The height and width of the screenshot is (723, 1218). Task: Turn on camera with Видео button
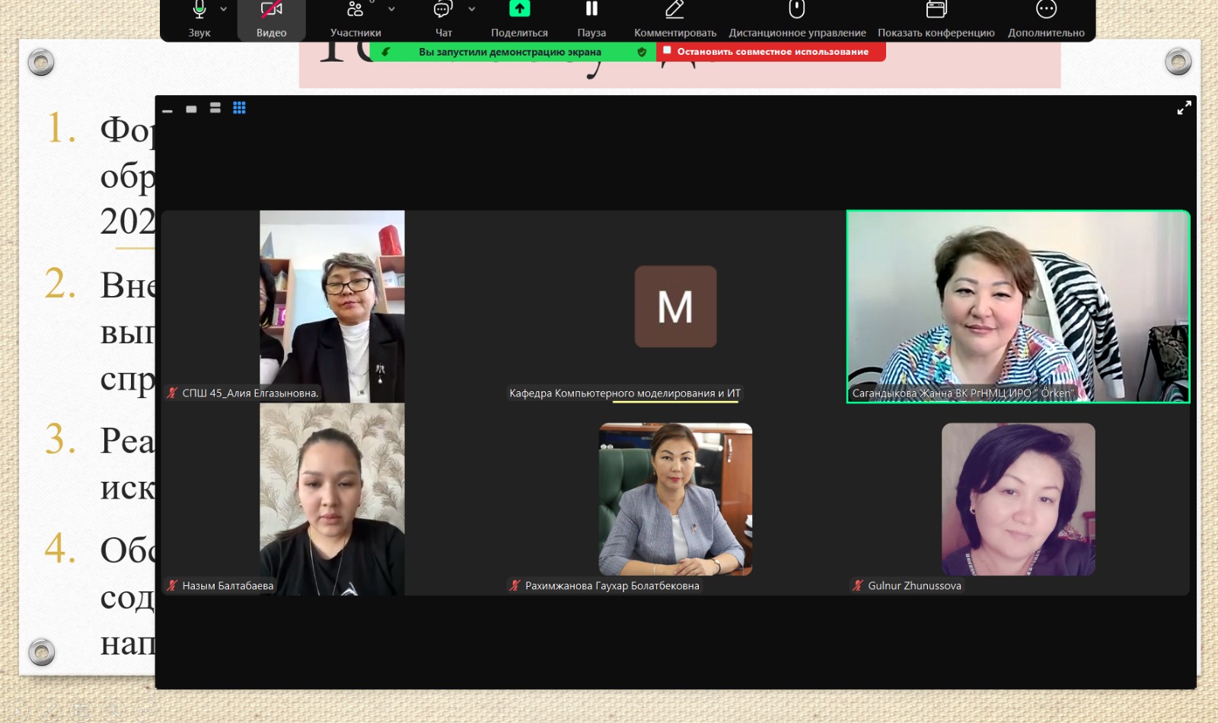pyautogui.click(x=271, y=11)
